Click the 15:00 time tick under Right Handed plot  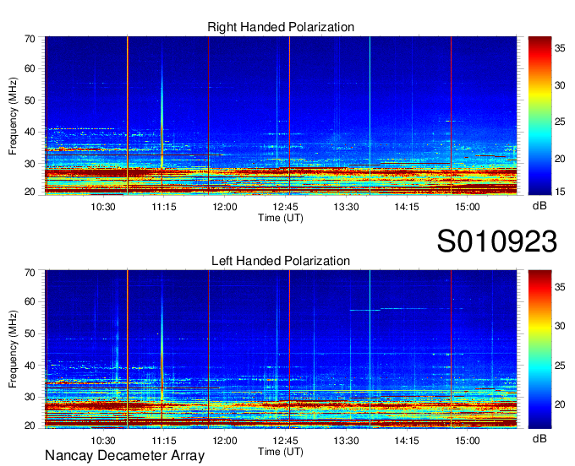pyautogui.click(x=468, y=207)
